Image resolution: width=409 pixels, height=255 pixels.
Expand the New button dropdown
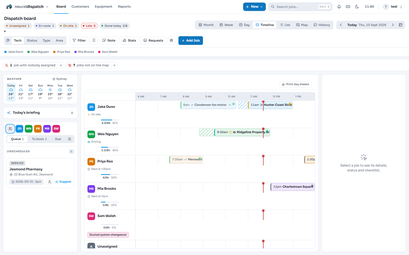click(x=254, y=7)
